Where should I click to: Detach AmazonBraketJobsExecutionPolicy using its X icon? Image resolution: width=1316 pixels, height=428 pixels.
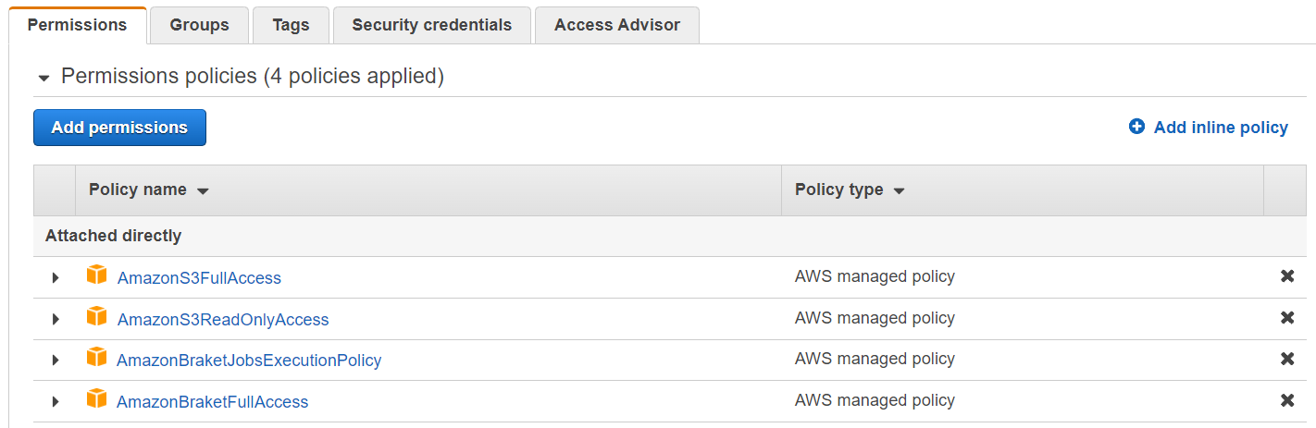[1286, 359]
